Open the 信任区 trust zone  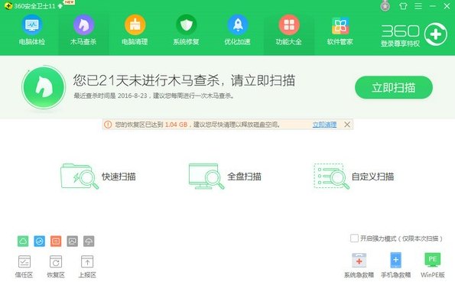(x=24, y=267)
